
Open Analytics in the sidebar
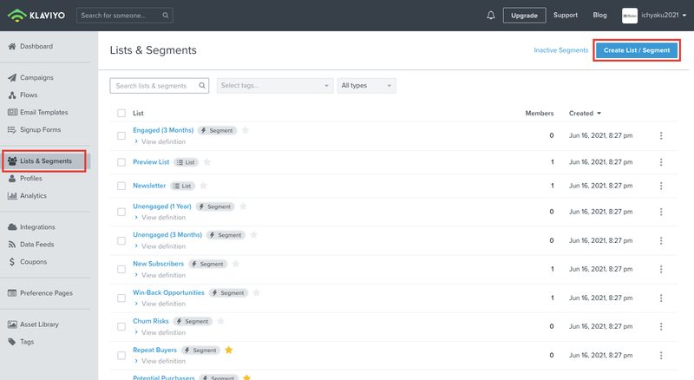coord(28,195)
